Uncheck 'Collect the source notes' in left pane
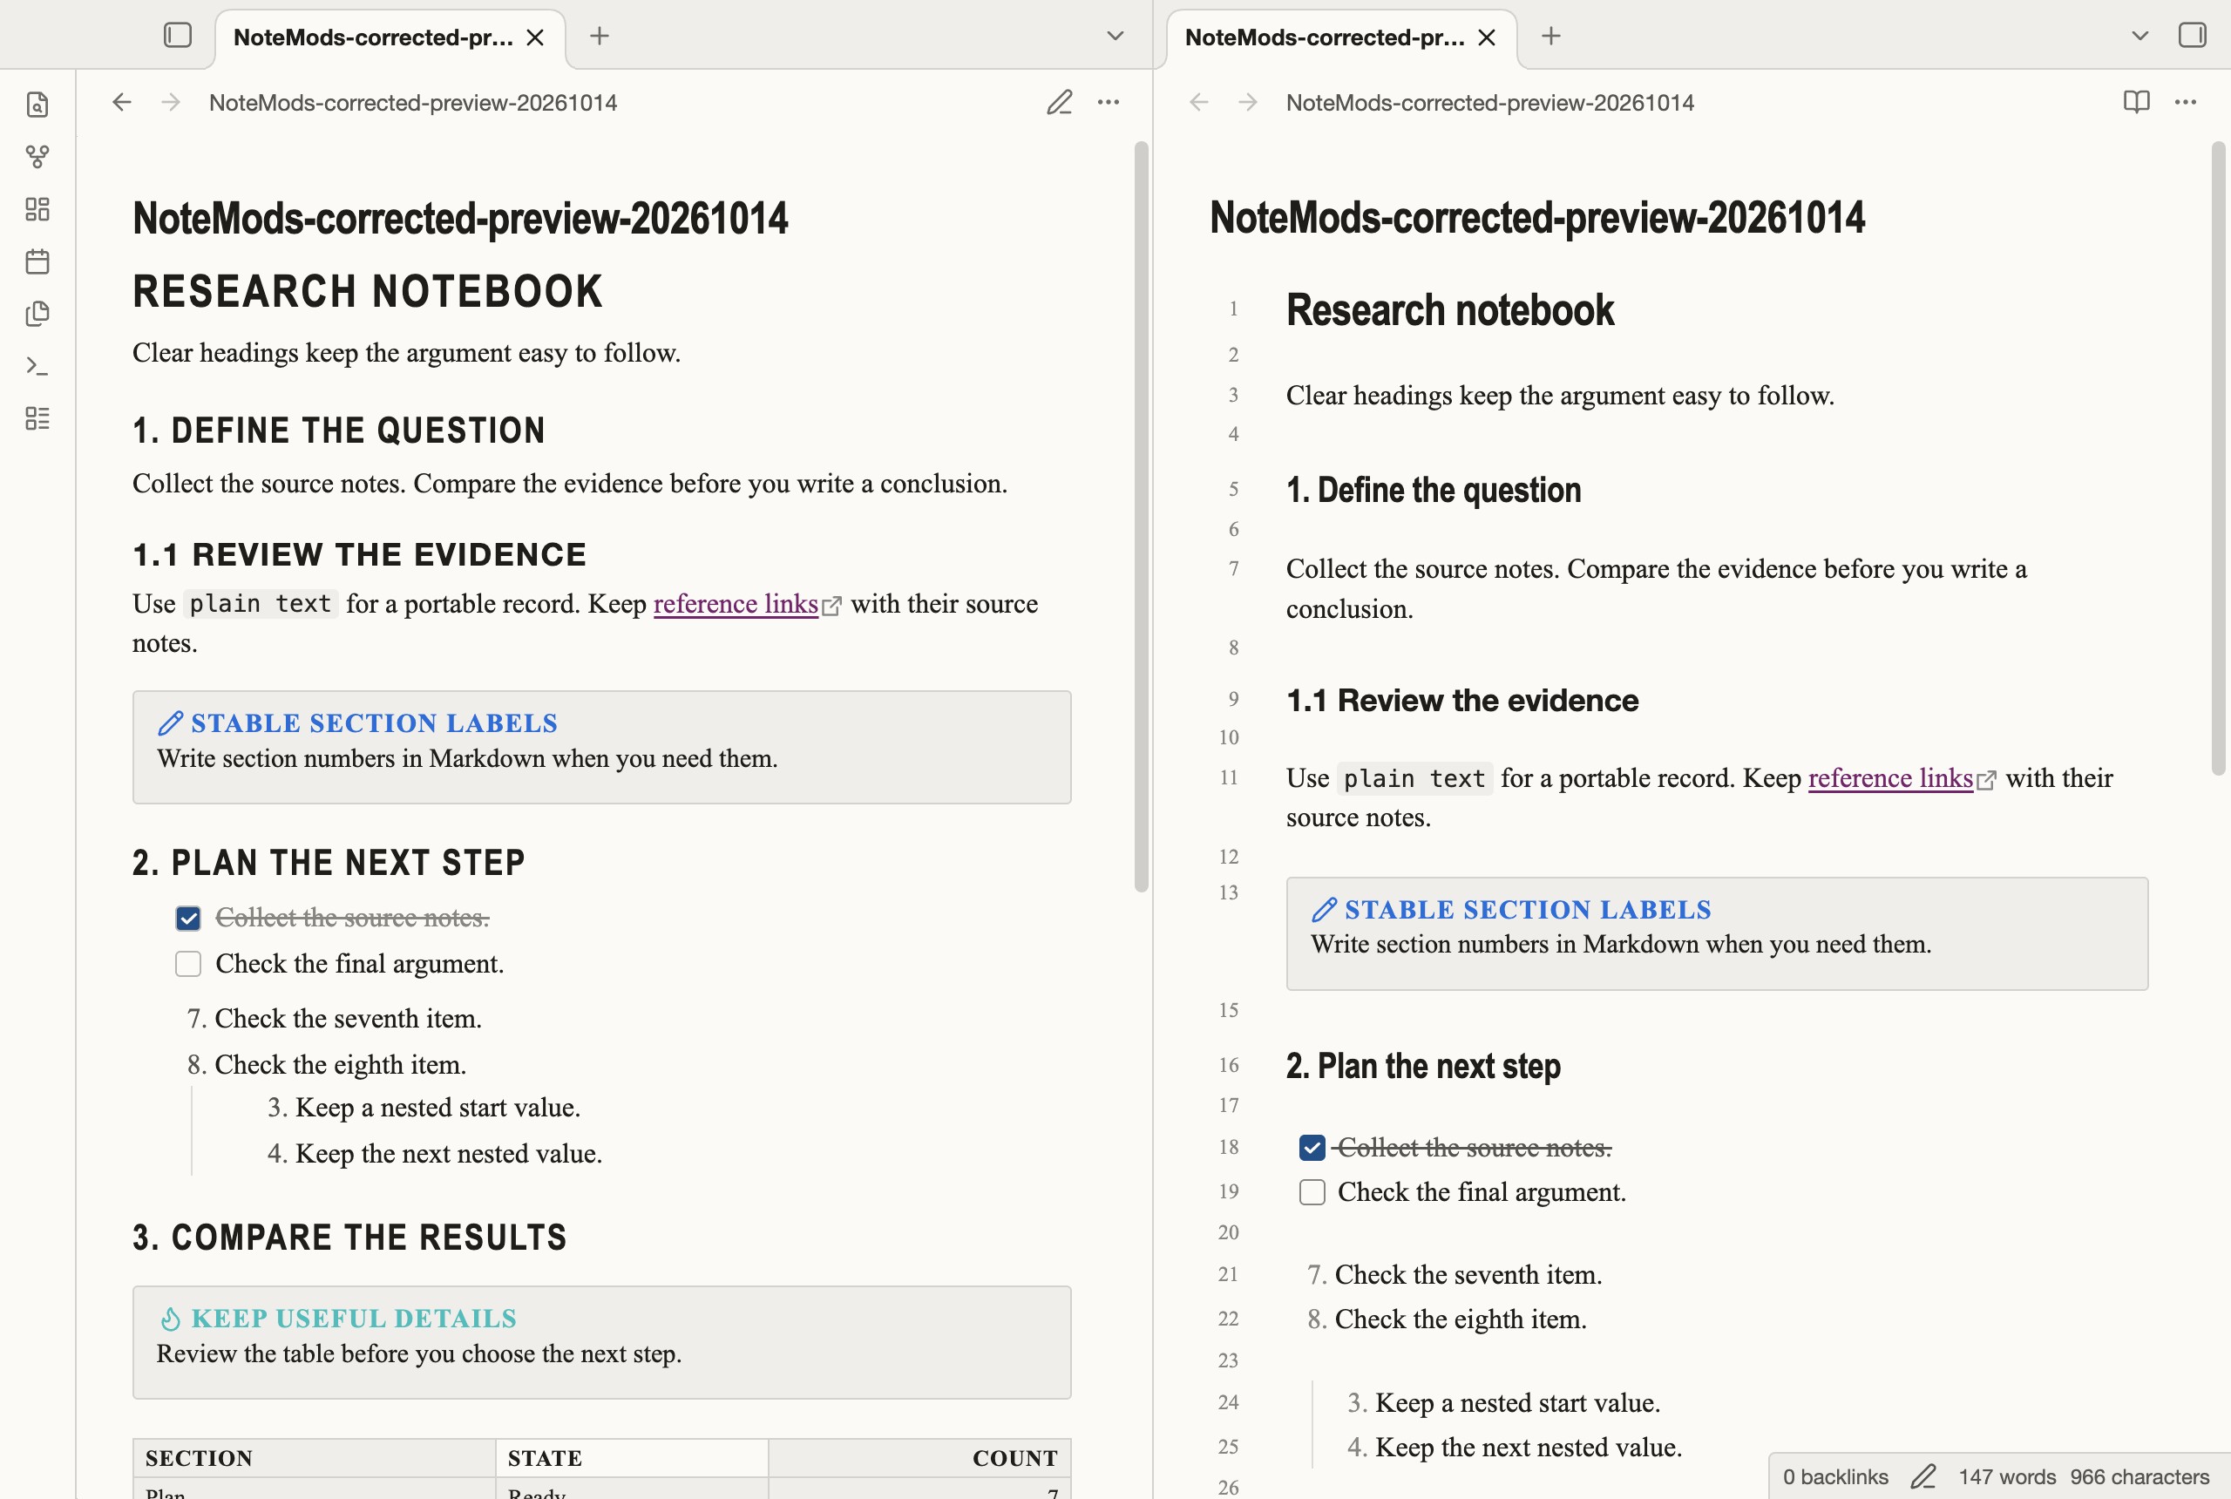The width and height of the screenshot is (2231, 1499). point(188,919)
